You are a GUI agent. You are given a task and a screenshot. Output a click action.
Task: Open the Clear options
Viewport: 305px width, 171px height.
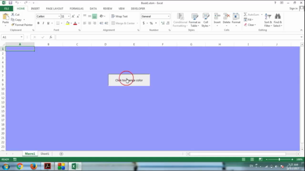(x=250, y=25)
